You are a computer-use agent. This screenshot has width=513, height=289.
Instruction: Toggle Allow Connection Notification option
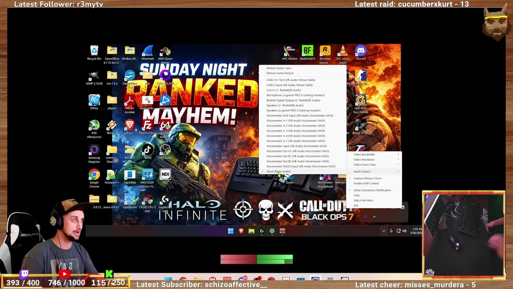374,190
